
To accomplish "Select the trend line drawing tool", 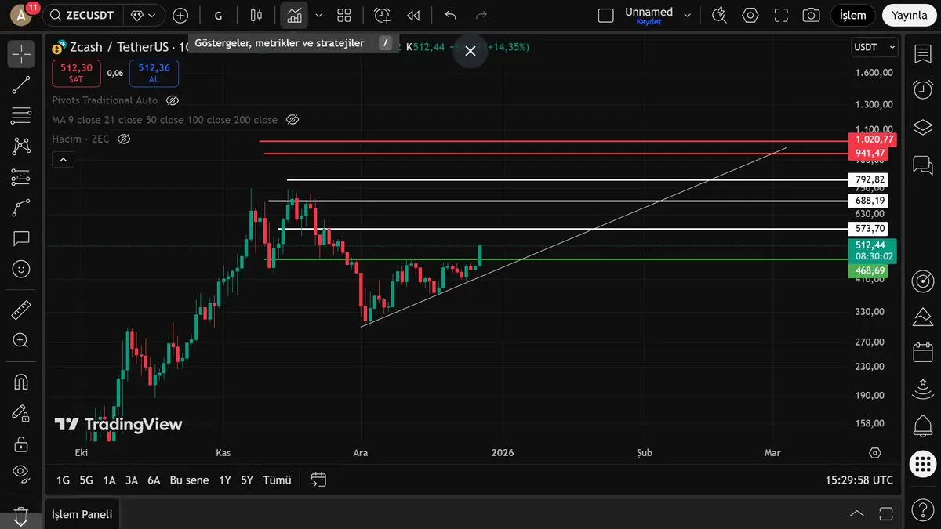I will tap(21, 85).
